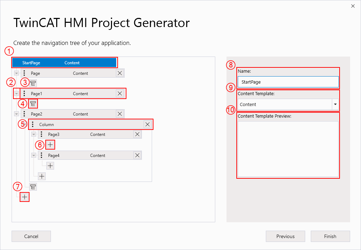This screenshot has width=361, height=250.
Task: Select the Page4 label in the tree
Action: tap(54, 156)
